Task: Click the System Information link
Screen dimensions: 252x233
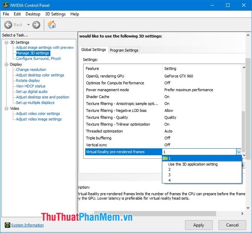Action: (27, 225)
